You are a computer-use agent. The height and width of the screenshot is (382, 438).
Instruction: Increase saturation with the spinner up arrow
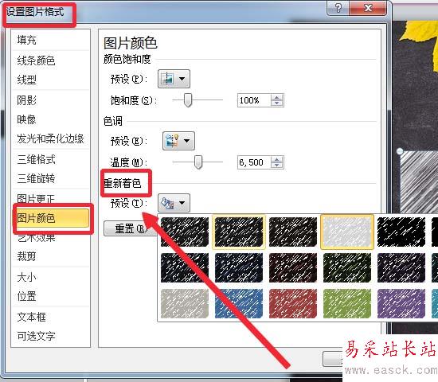coord(277,97)
